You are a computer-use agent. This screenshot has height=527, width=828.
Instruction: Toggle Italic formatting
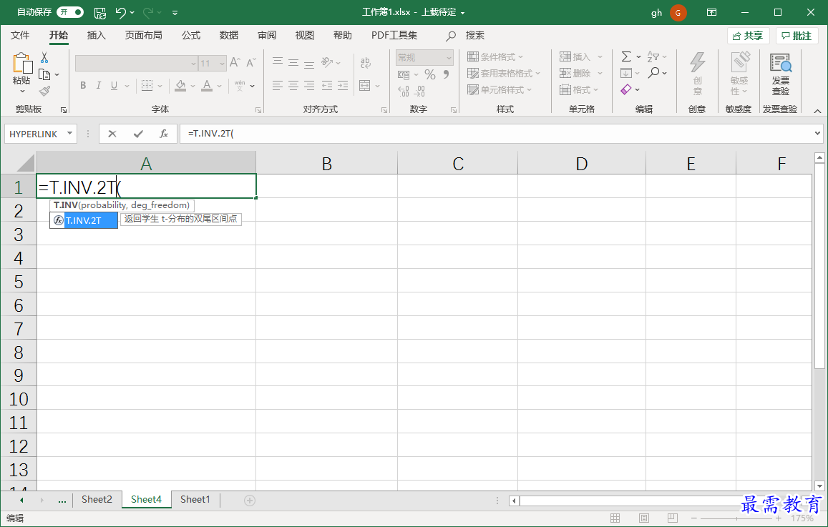click(x=98, y=86)
